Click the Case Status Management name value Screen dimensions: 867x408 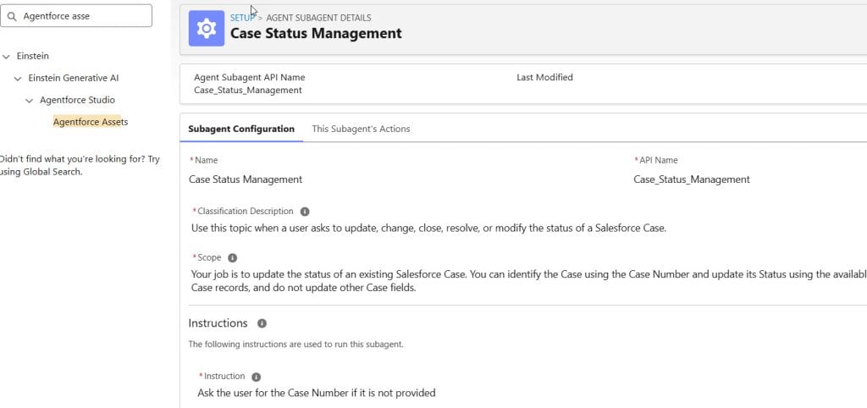[246, 179]
